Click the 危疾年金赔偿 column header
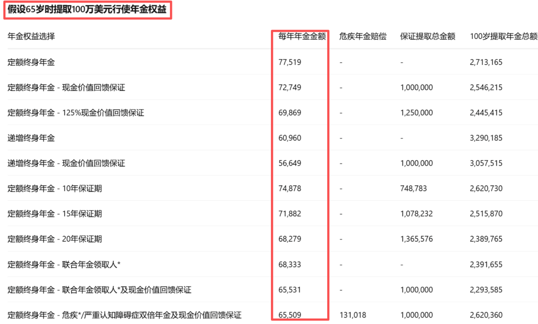Screen dimensions: 538x324 point(363,36)
